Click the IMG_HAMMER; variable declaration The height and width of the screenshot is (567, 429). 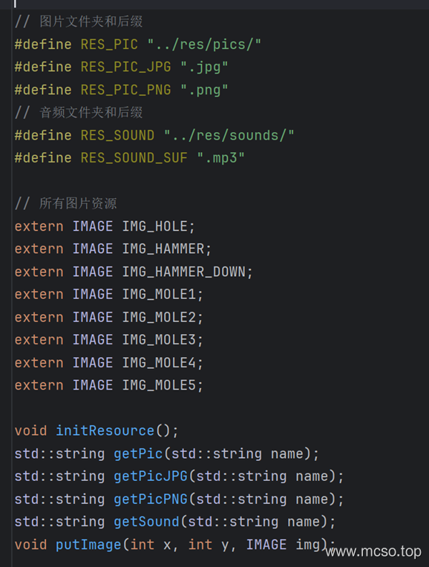166,249
